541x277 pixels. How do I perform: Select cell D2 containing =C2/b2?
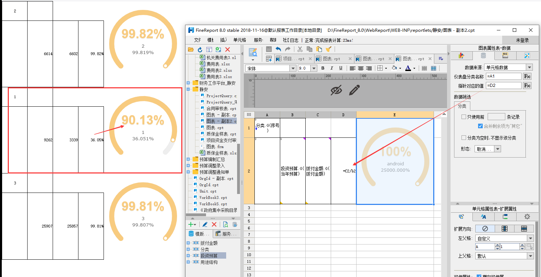tap(343, 171)
